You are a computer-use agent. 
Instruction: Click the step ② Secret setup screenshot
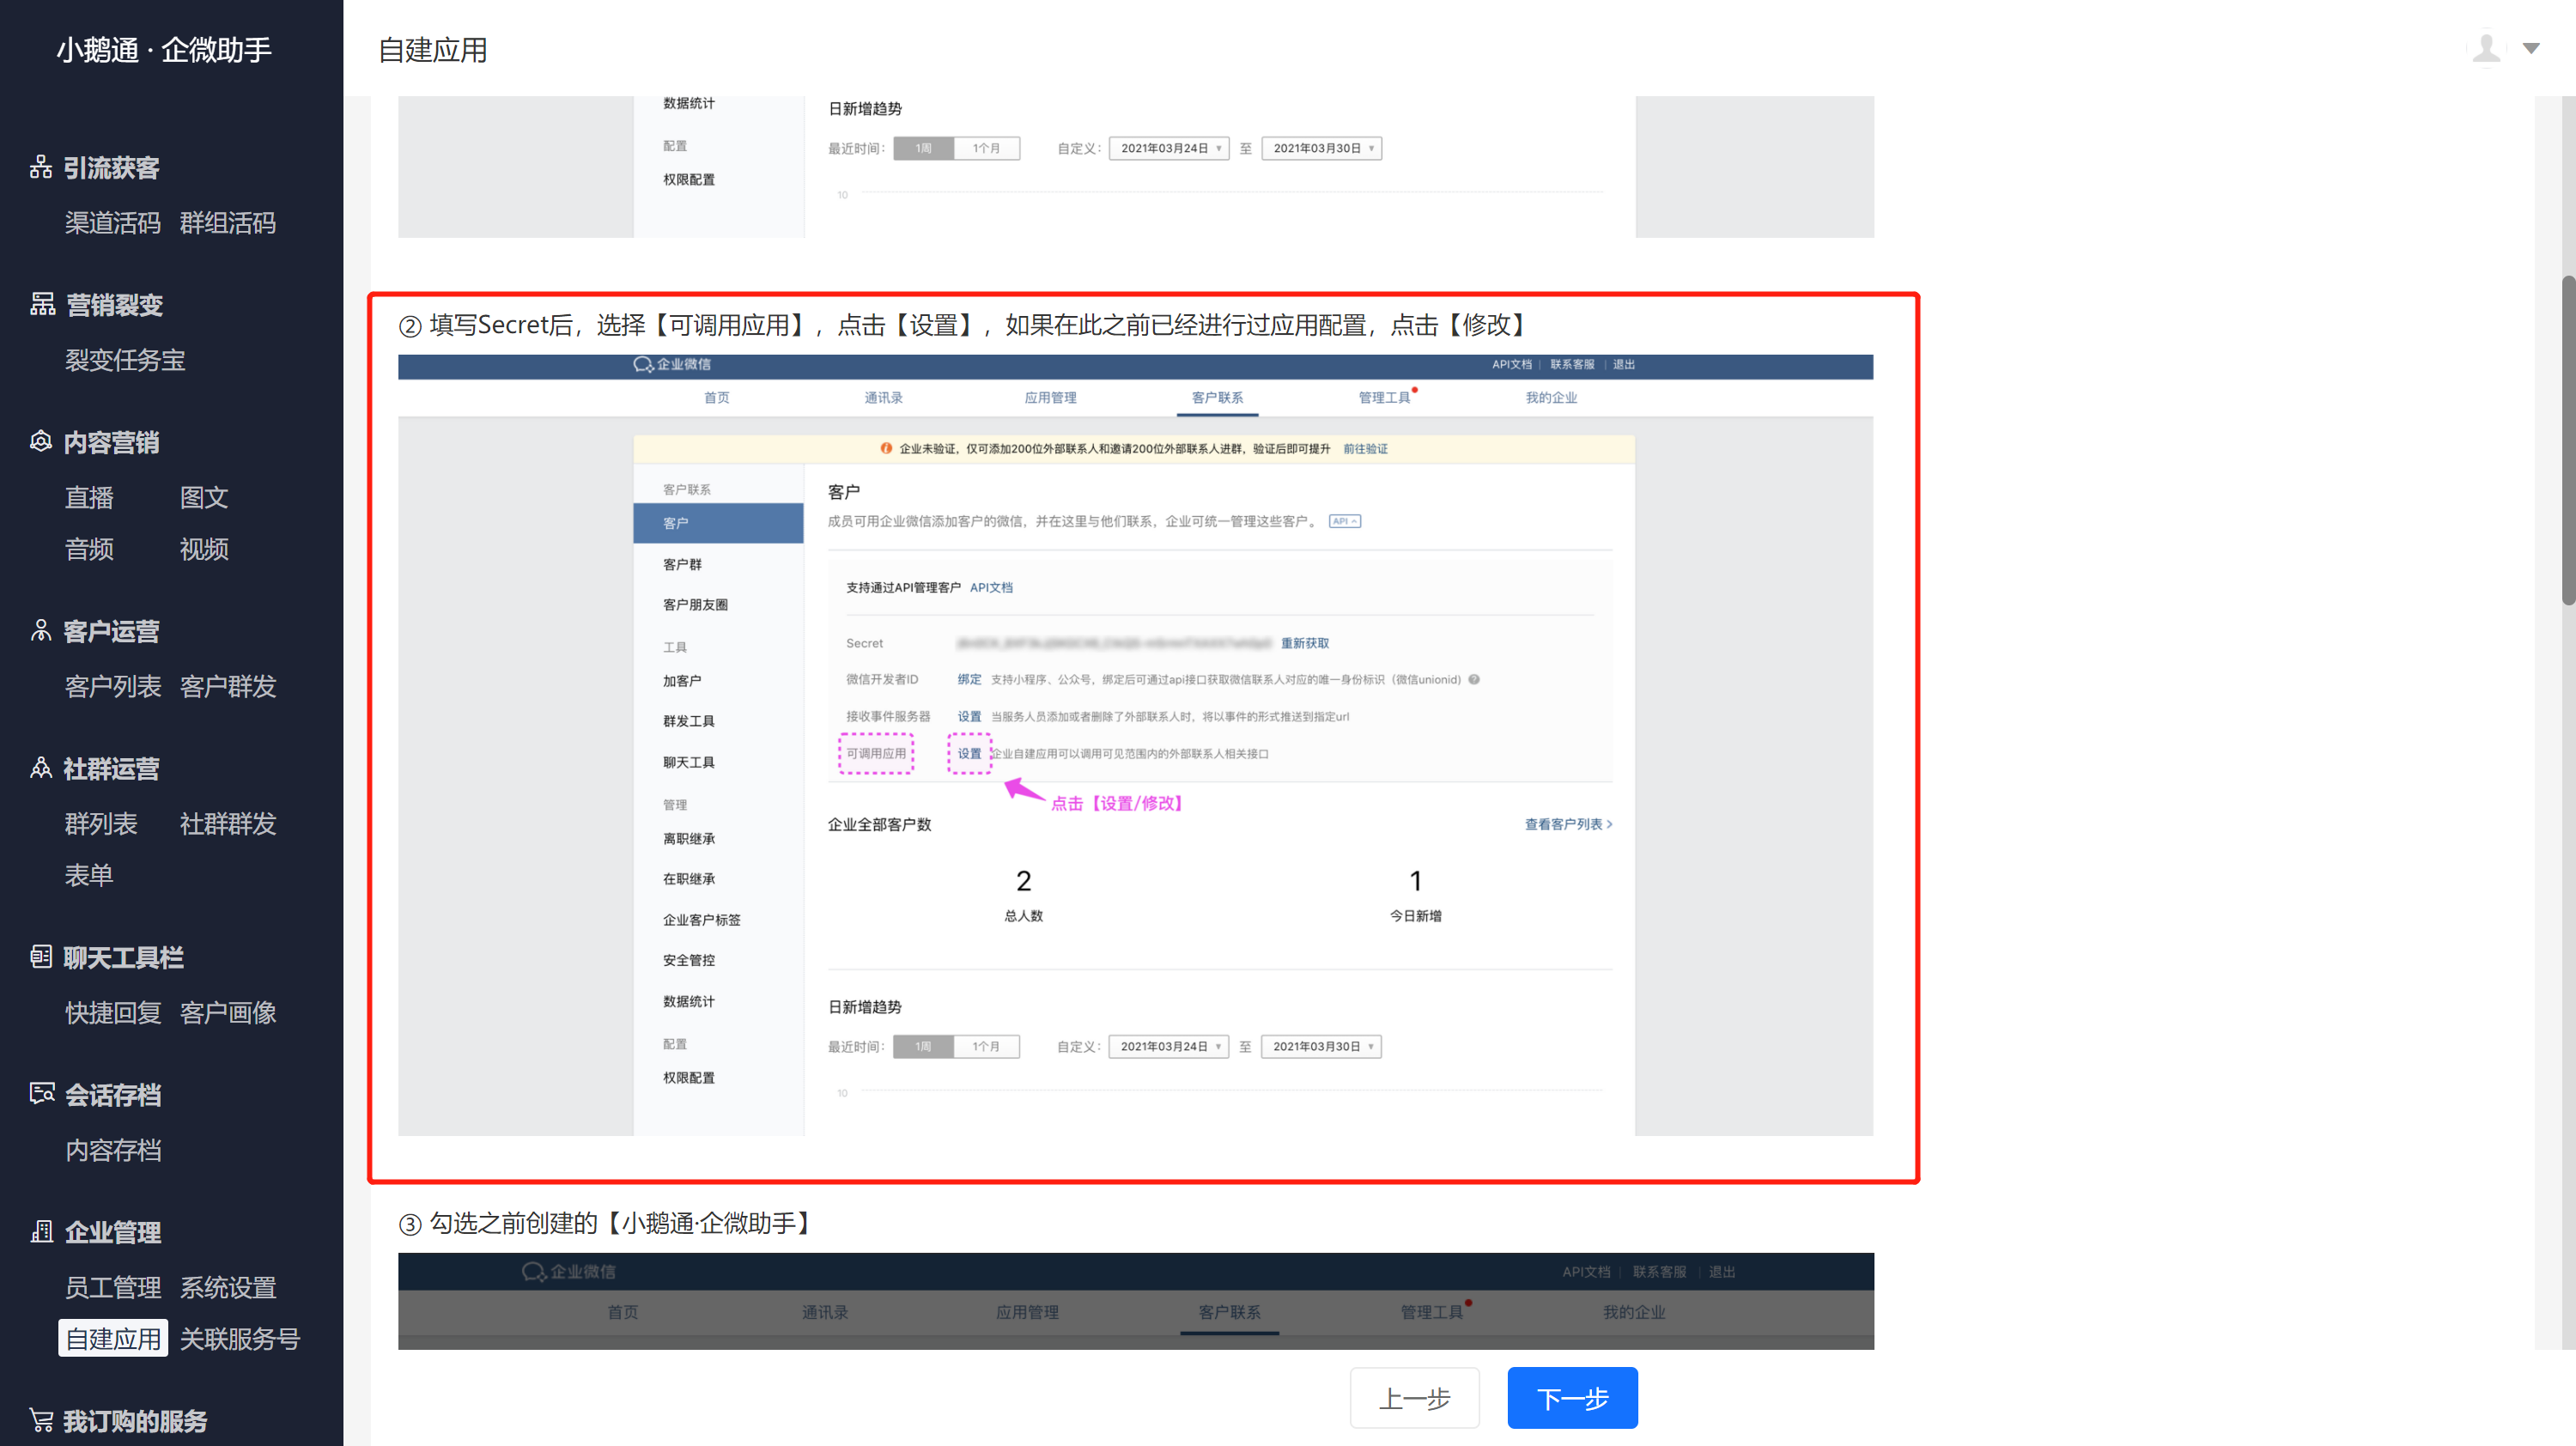[1135, 745]
